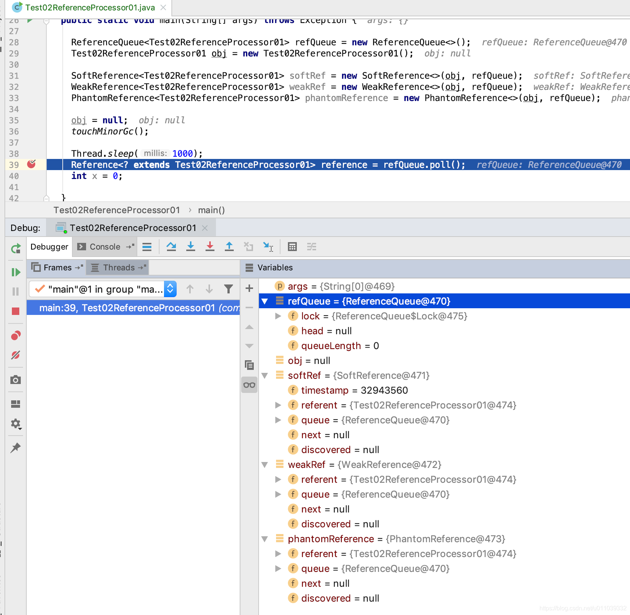This screenshot has height=615, width=630.
Task: Click the main() breadcrumb link
Action: [x=211, y=210]
